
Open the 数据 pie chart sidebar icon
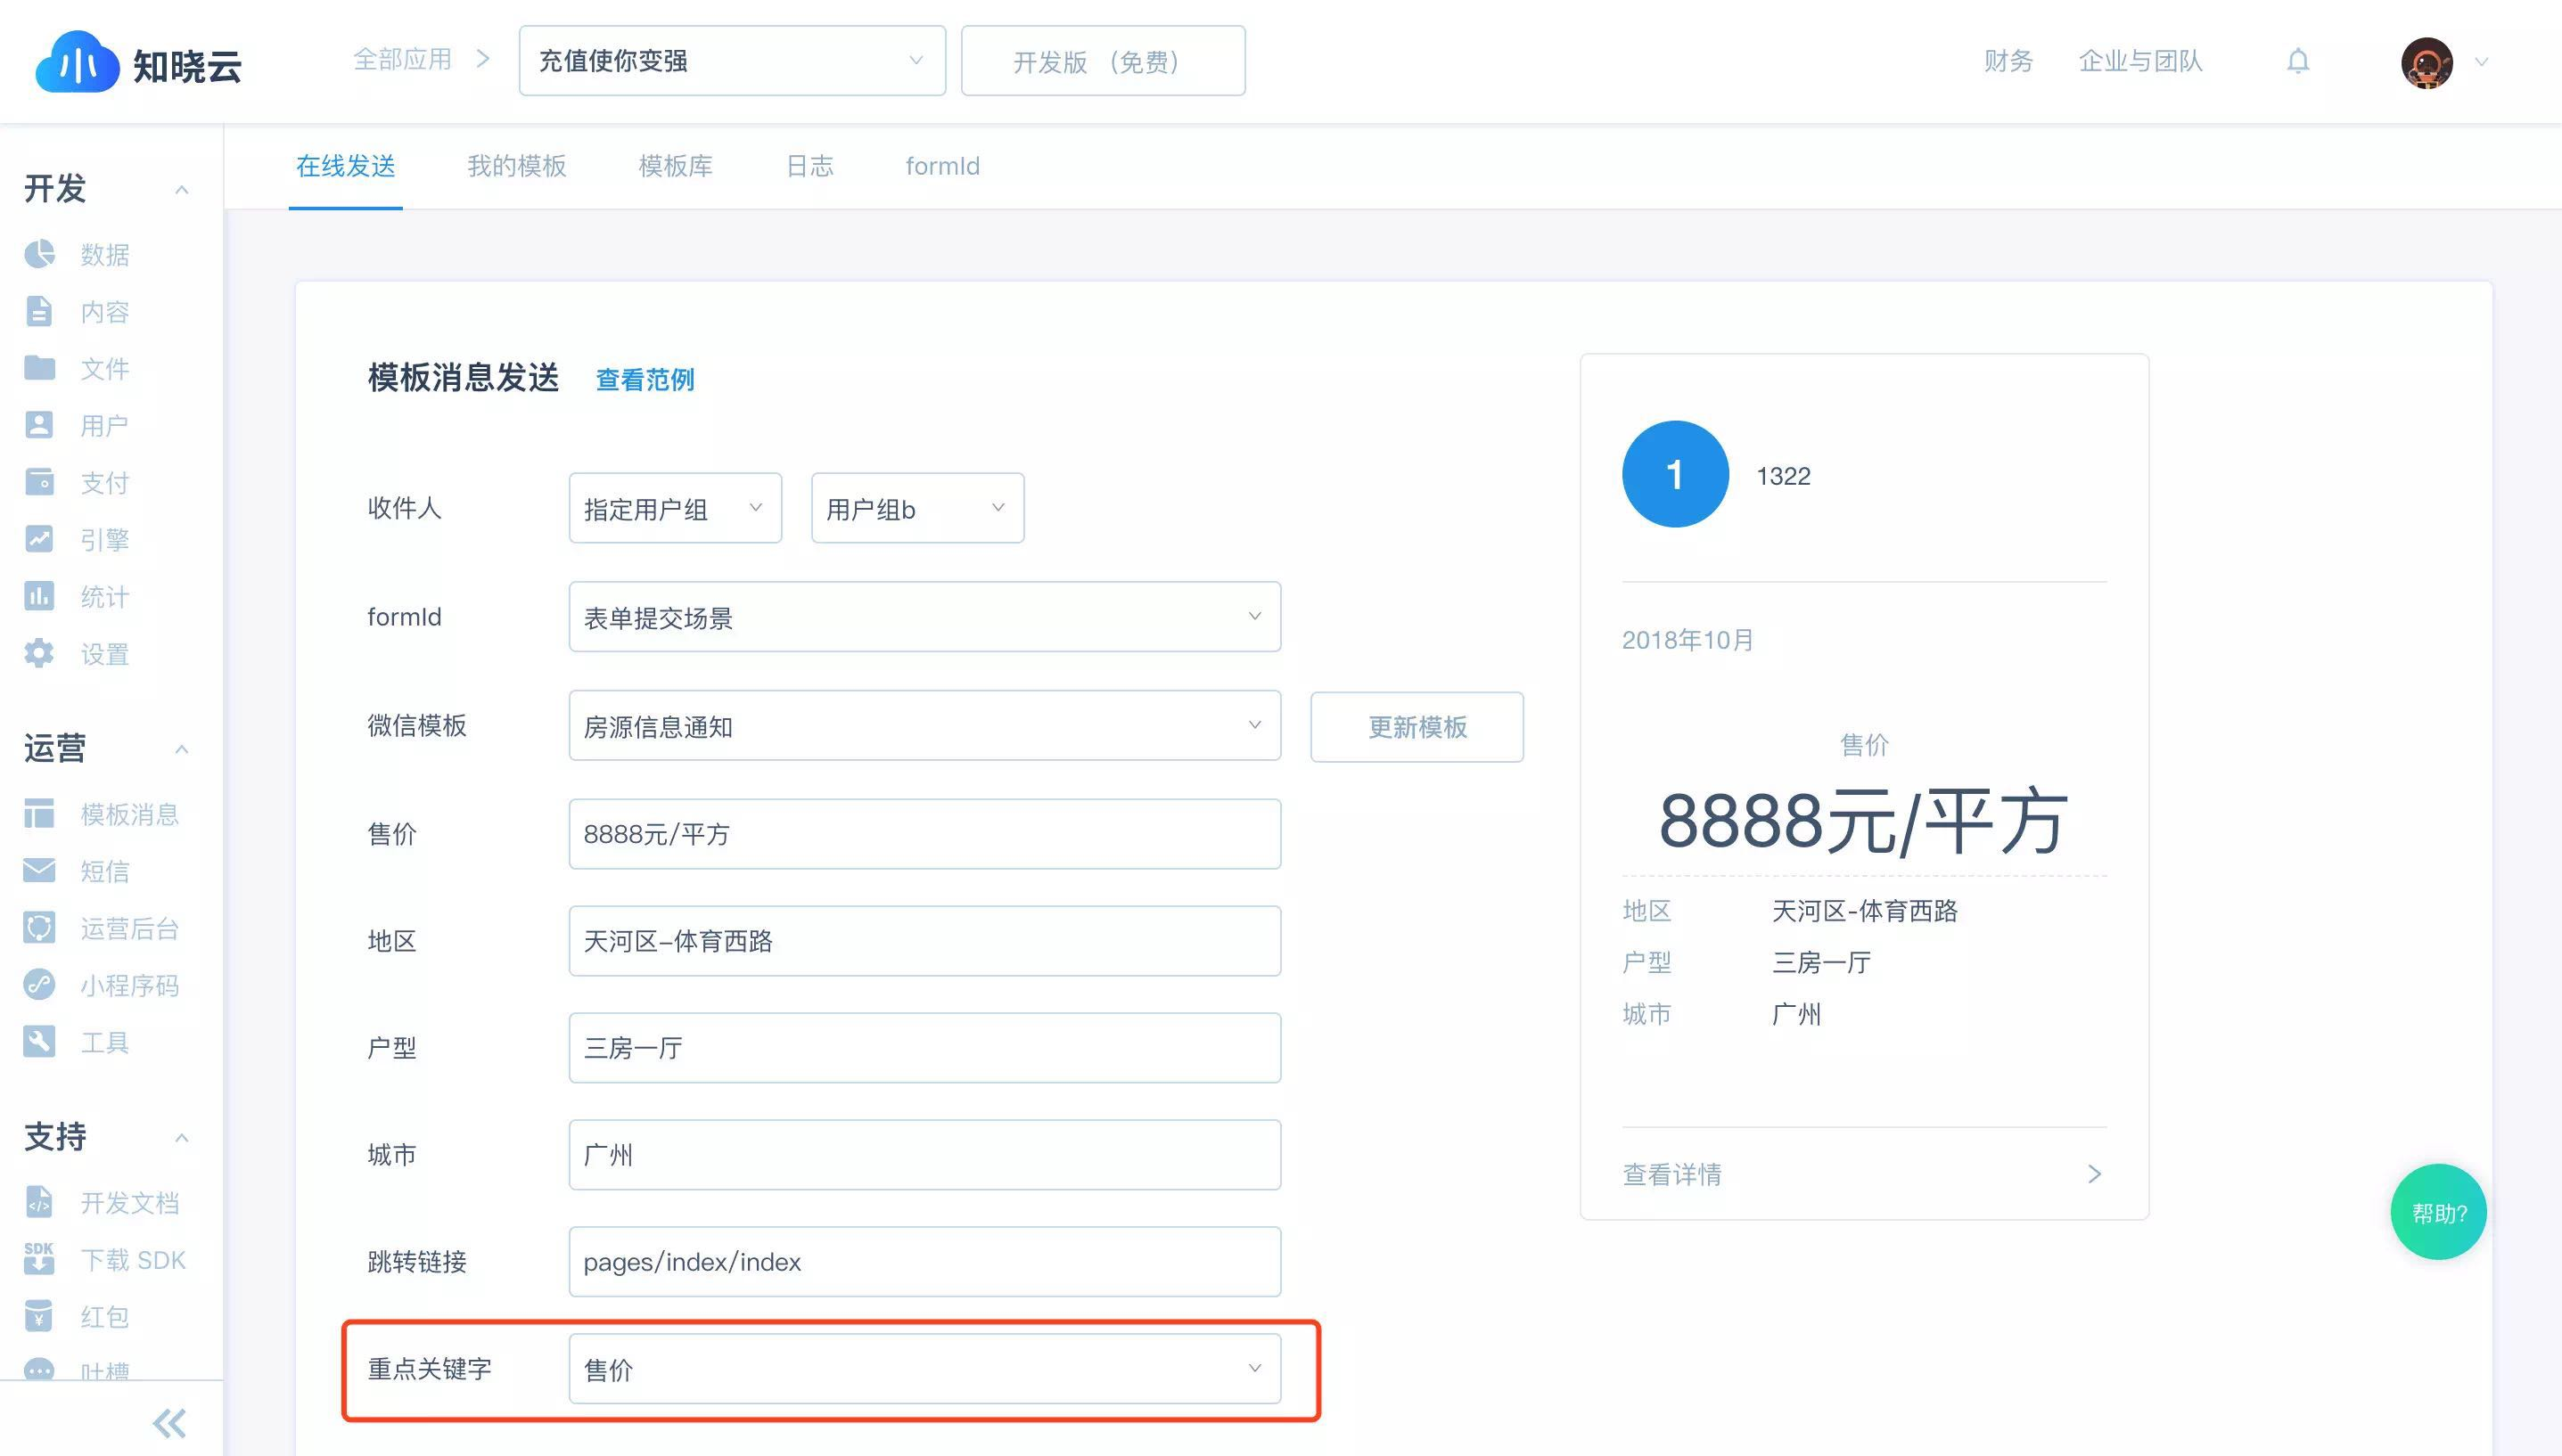click(39, 254)
